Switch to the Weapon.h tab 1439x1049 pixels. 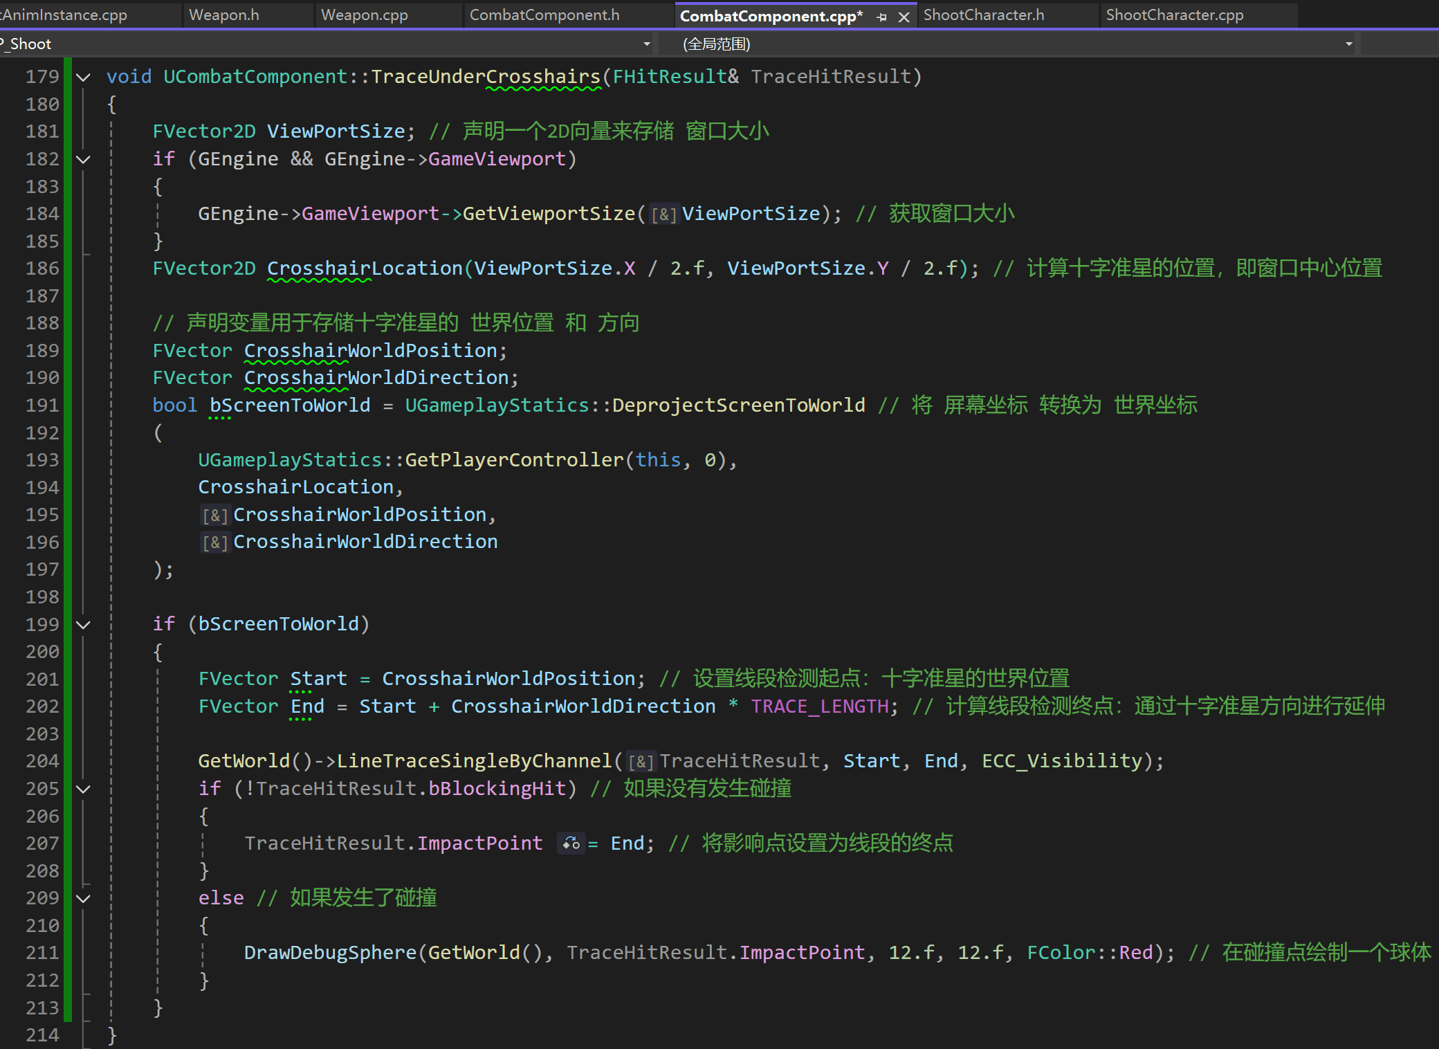(x=224, y=15)
